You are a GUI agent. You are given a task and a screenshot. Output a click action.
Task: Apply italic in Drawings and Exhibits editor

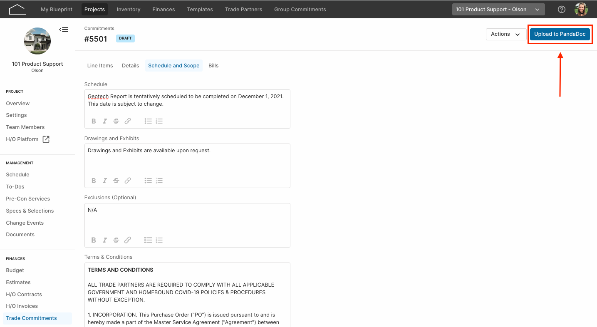[105, 181]
